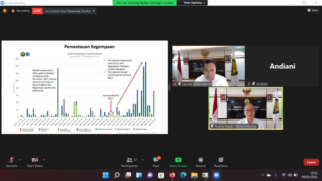Expand the video options arrow beside Start Video

click(44, 160)
